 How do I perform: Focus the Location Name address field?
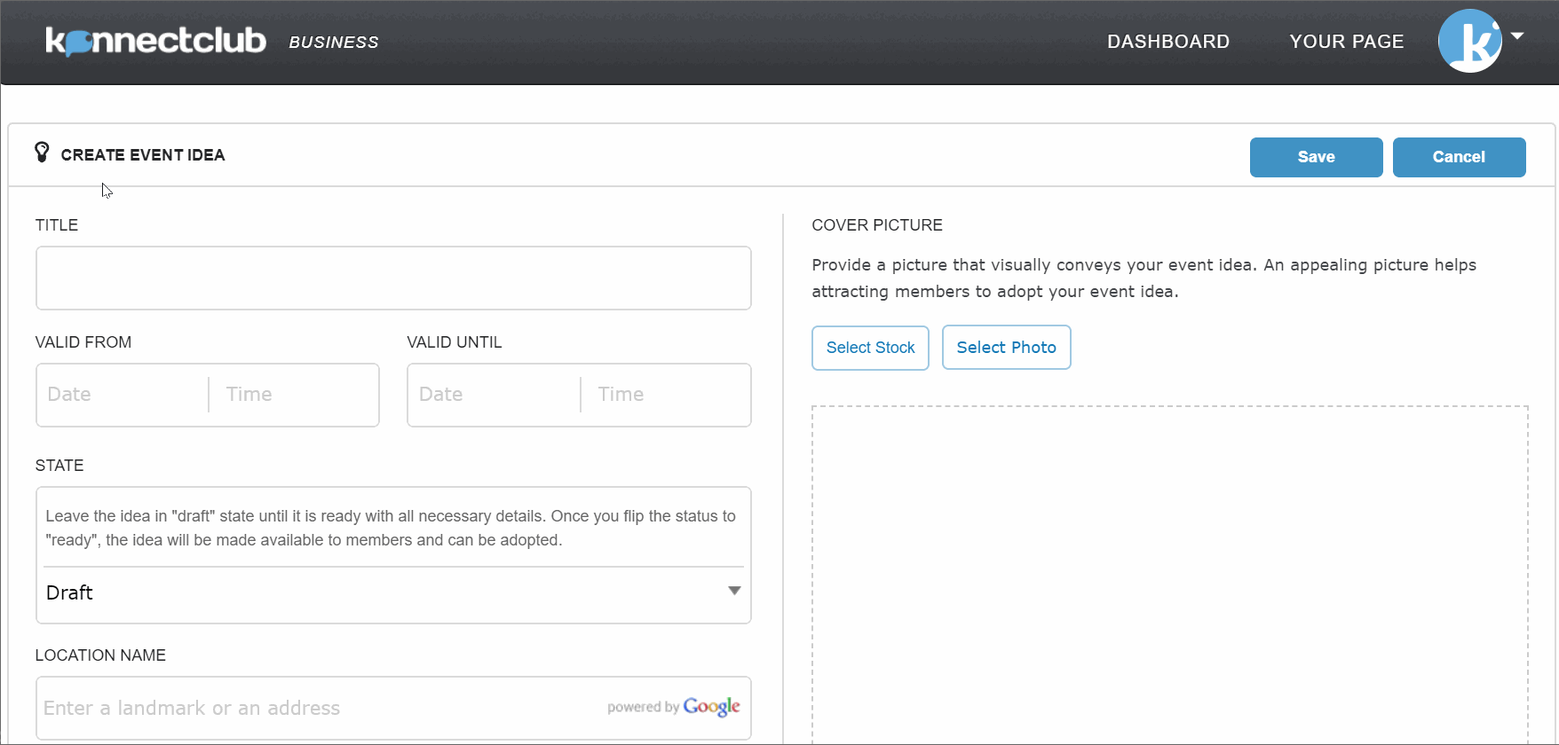click(x=320, y=708)
